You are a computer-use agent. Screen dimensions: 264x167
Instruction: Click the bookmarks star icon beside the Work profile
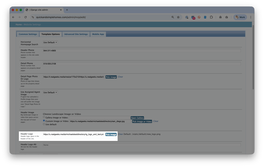pyautogui.click(x=227, y=17)
